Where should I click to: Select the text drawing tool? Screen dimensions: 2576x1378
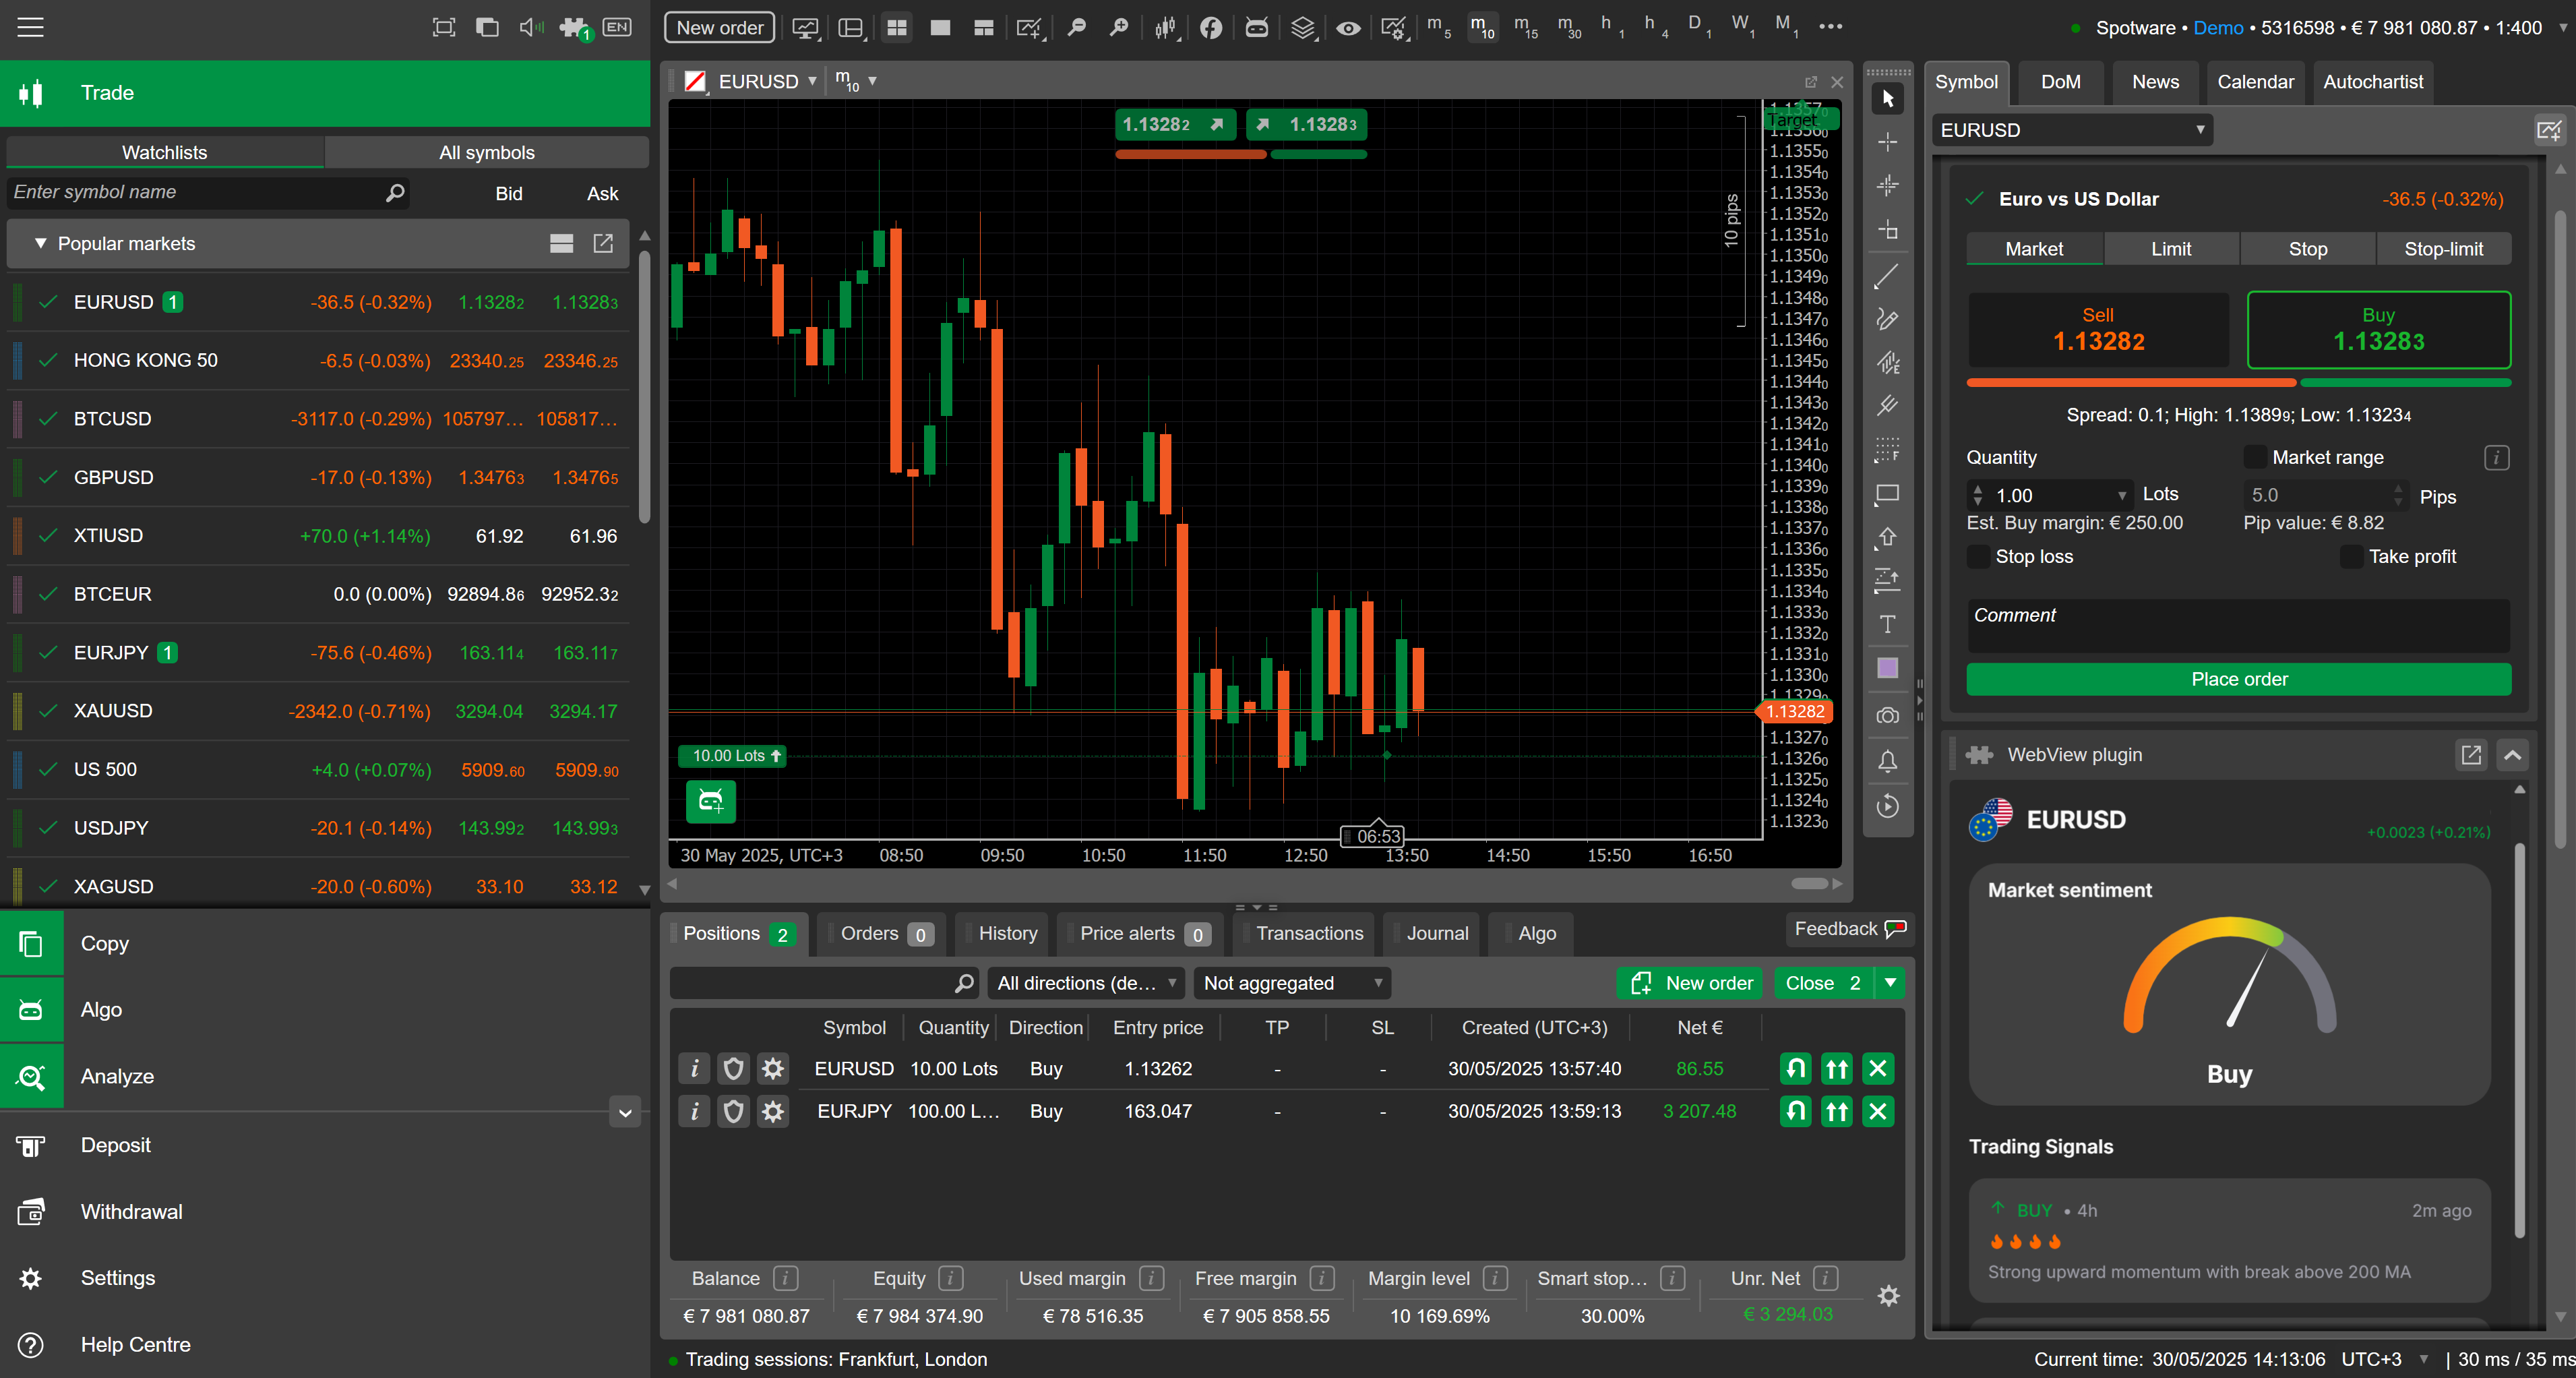[1887, 625]
